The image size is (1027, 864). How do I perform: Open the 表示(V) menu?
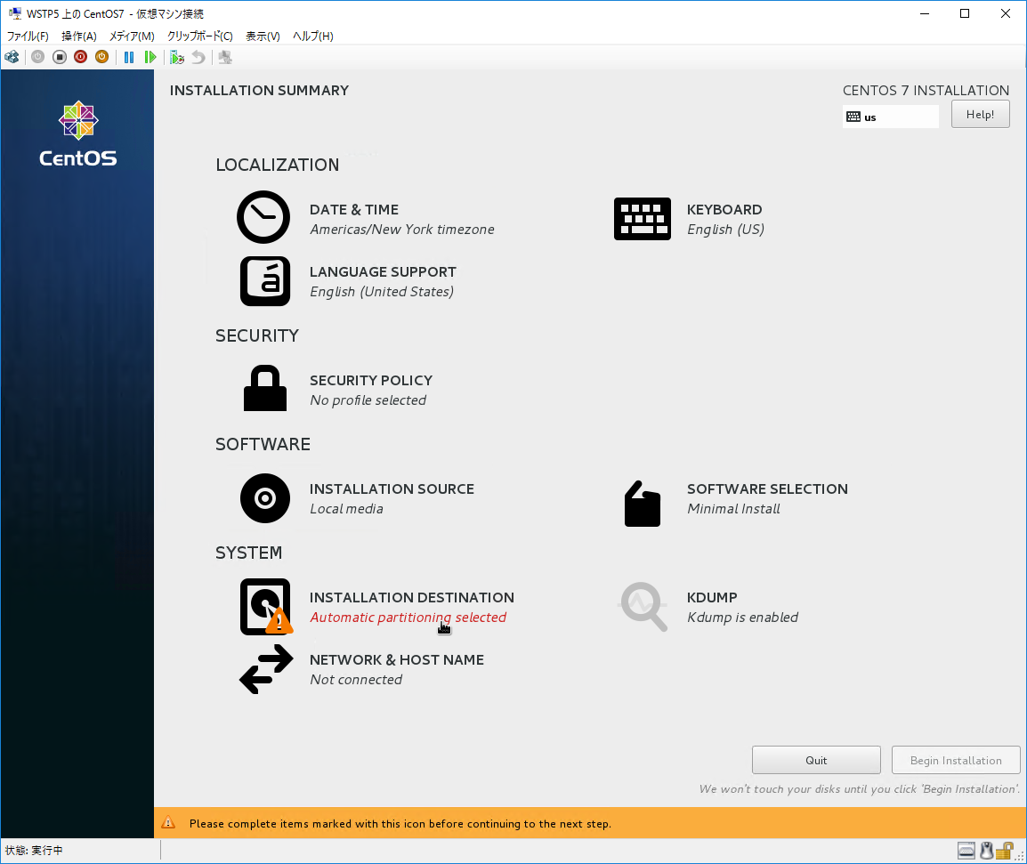(x=263, y=36)
